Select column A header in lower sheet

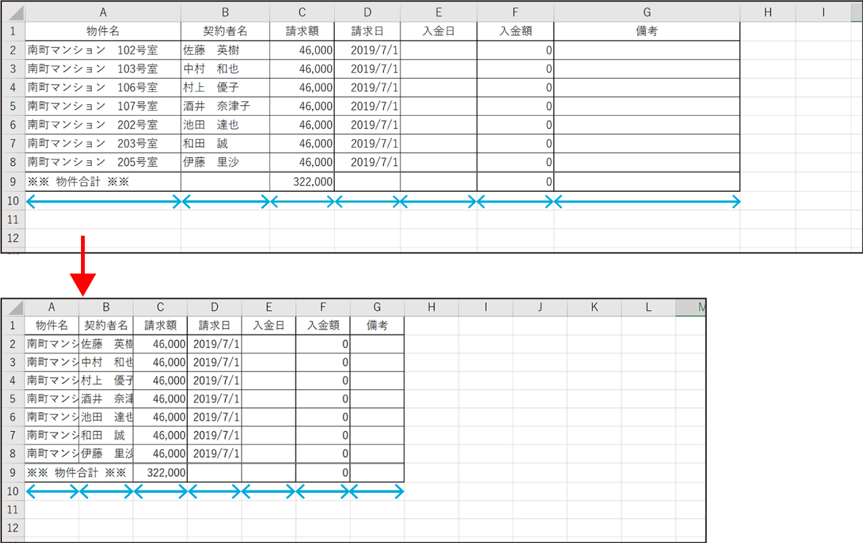tap(52, 308)
